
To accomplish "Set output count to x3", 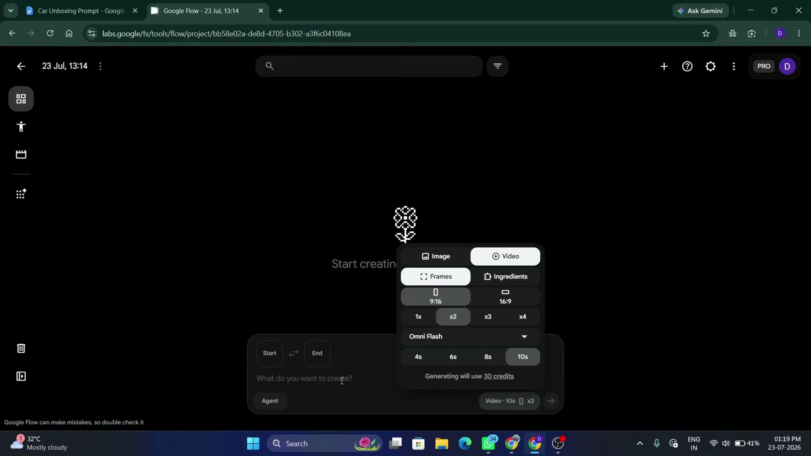I will [488, 317].
